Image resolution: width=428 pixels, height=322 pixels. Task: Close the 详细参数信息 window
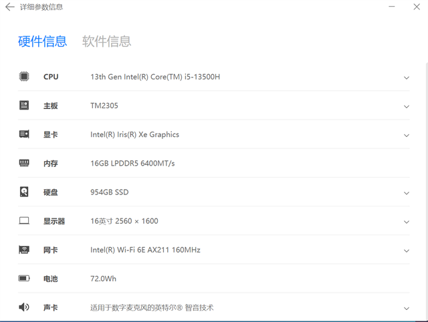417,7
